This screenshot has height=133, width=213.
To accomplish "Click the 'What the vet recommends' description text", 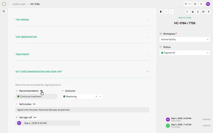I will click(38, 85).
